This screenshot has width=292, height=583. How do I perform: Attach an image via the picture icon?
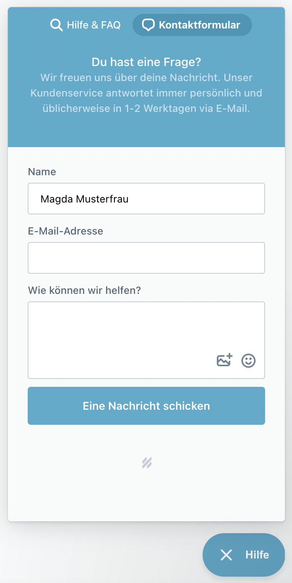224,360
